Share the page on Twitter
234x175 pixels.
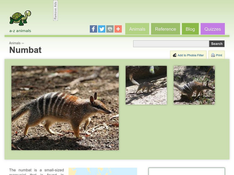pyautogui.click(x=101, y=29)
